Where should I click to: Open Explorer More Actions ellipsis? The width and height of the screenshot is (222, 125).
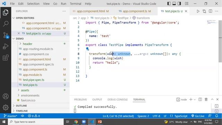click(x=64, y=11)
